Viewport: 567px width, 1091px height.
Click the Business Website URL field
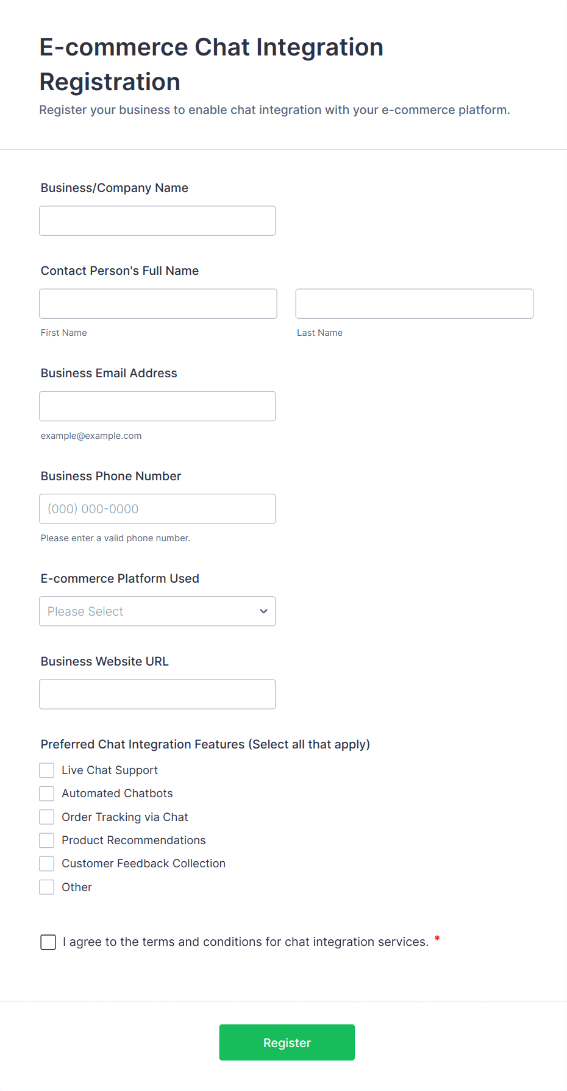157,694
